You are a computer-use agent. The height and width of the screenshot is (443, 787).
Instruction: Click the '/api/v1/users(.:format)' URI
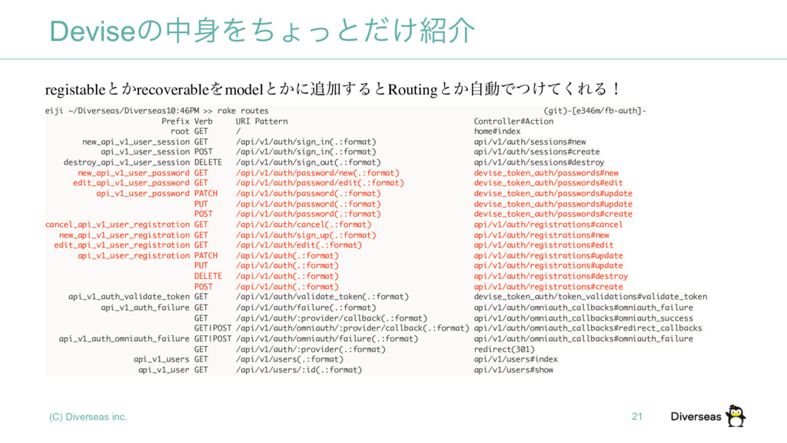(x=290, y=359)
